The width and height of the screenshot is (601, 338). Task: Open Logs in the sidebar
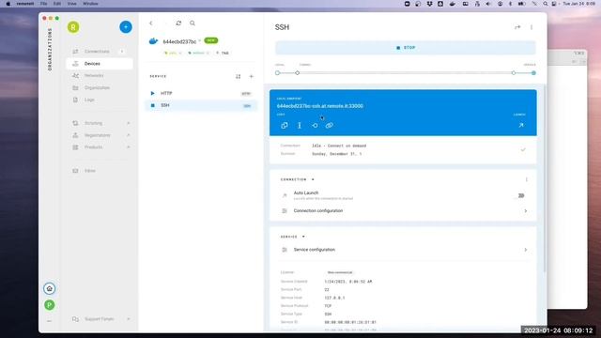100,100
